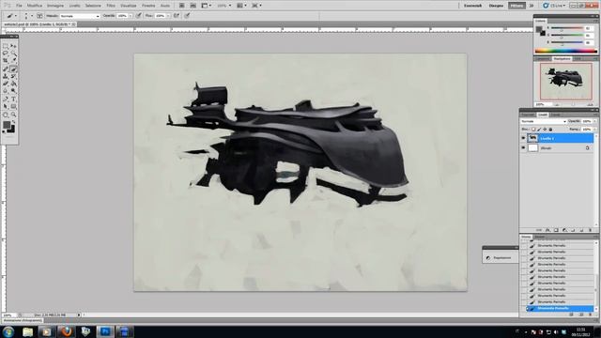Select the Rectangle shape tool
Screen dimensions: 601x338
[x=13, y=106]
